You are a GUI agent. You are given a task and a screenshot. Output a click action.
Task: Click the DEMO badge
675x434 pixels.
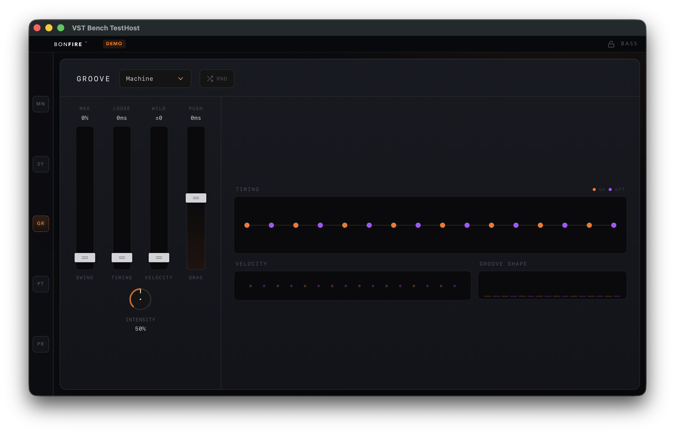point(114,44)
